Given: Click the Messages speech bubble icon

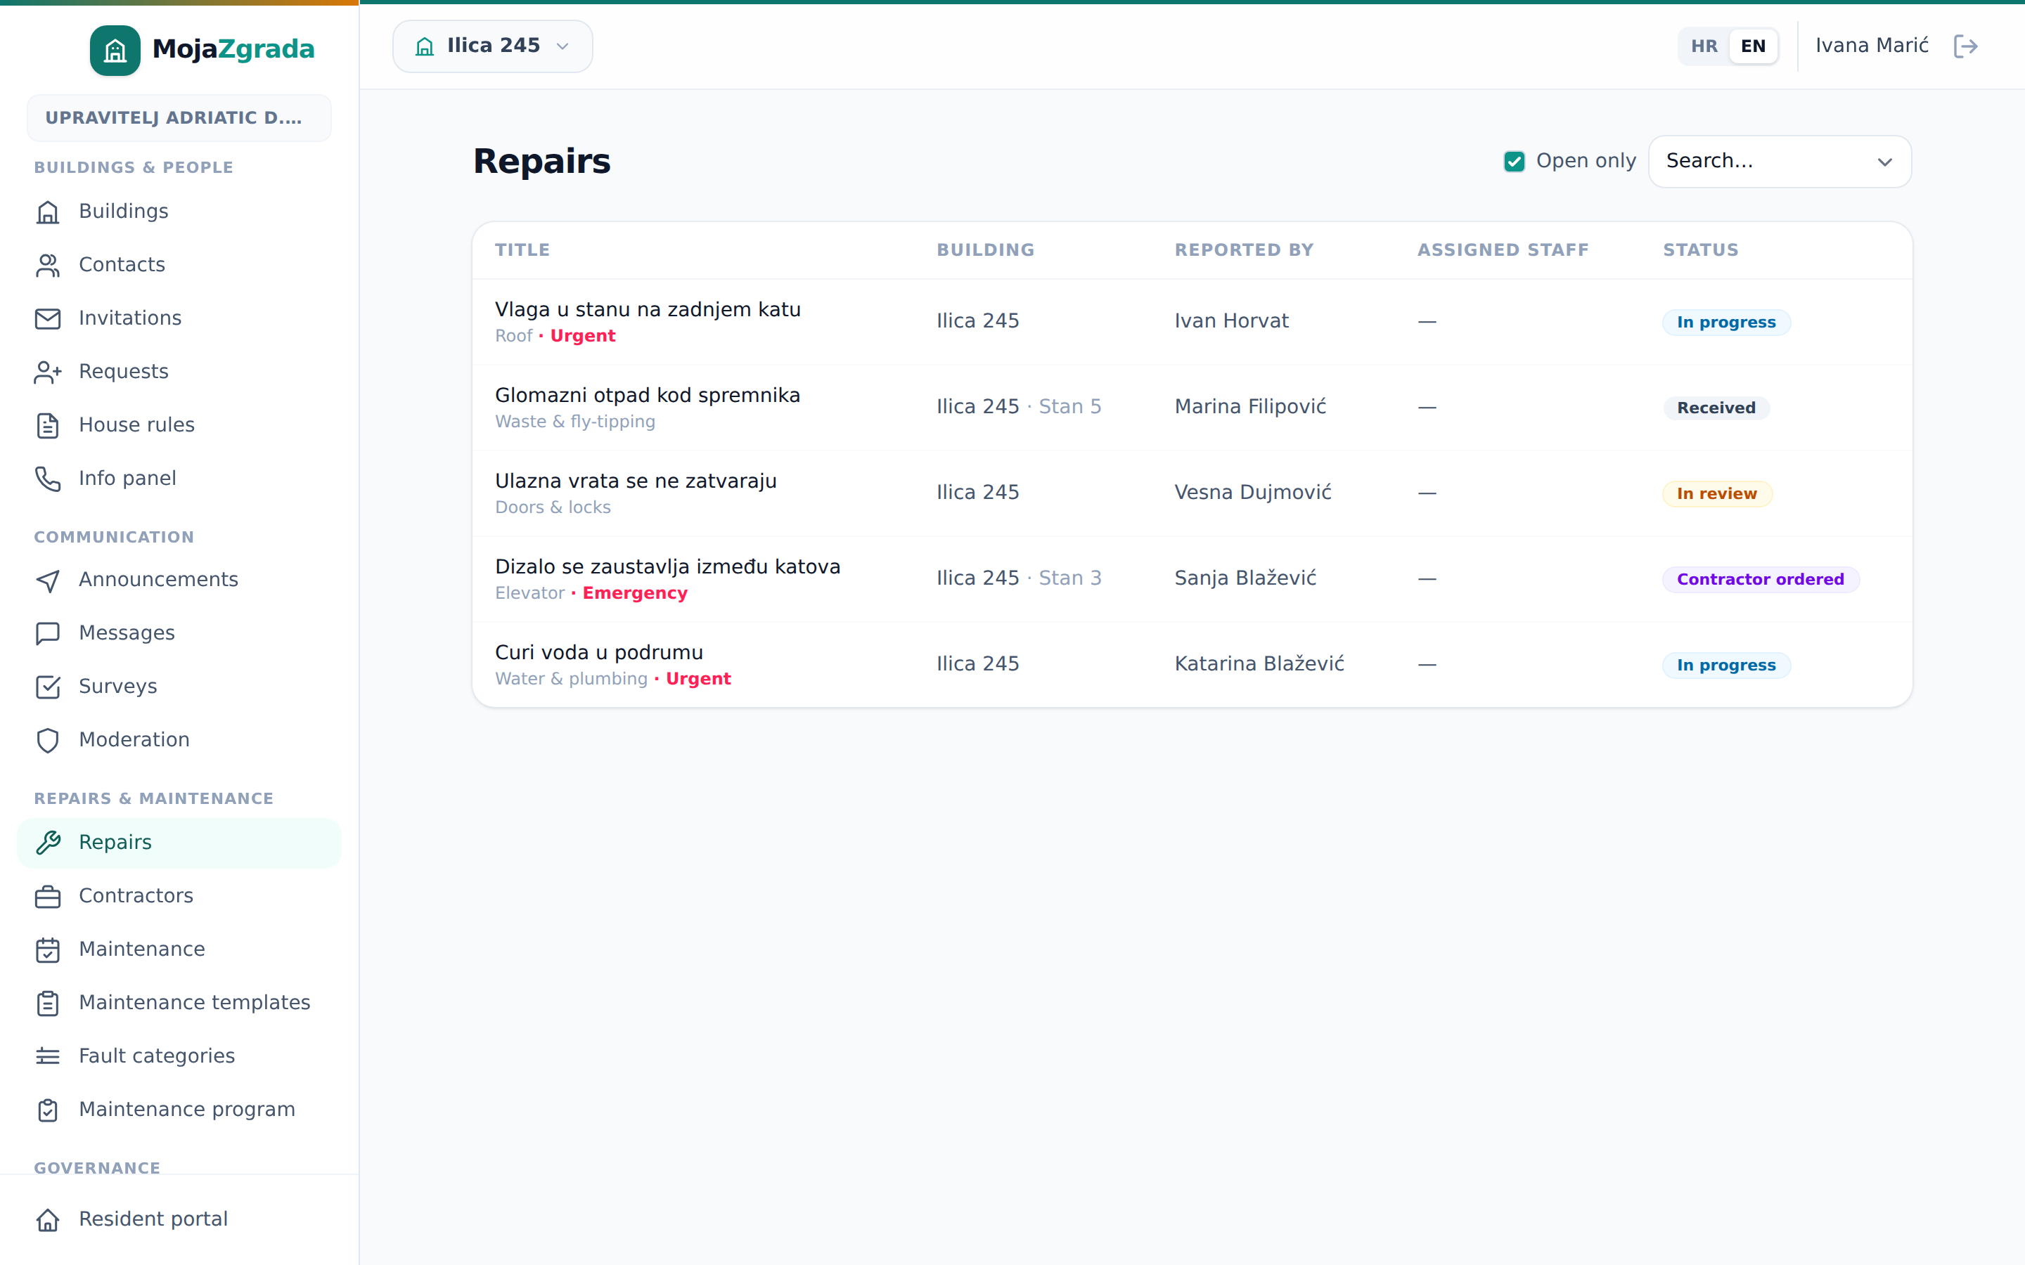Looking at the screenshot, I should point(48,633).
